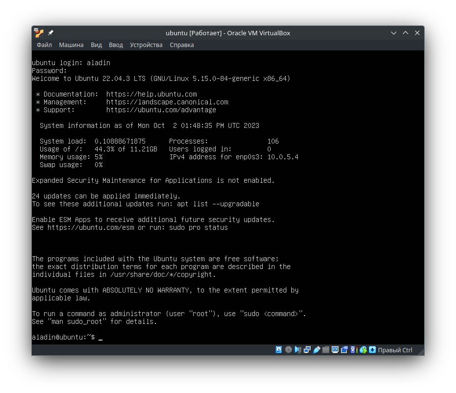456x393 pixels.
Task: Click the VirtualBox icon in the title bar
Action: 37,33
